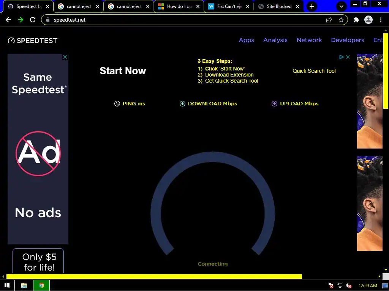Open the Extensions puzzle icon
Viewport: 389px width, 291px height.
pyautogui.click(x=356, y=20)
